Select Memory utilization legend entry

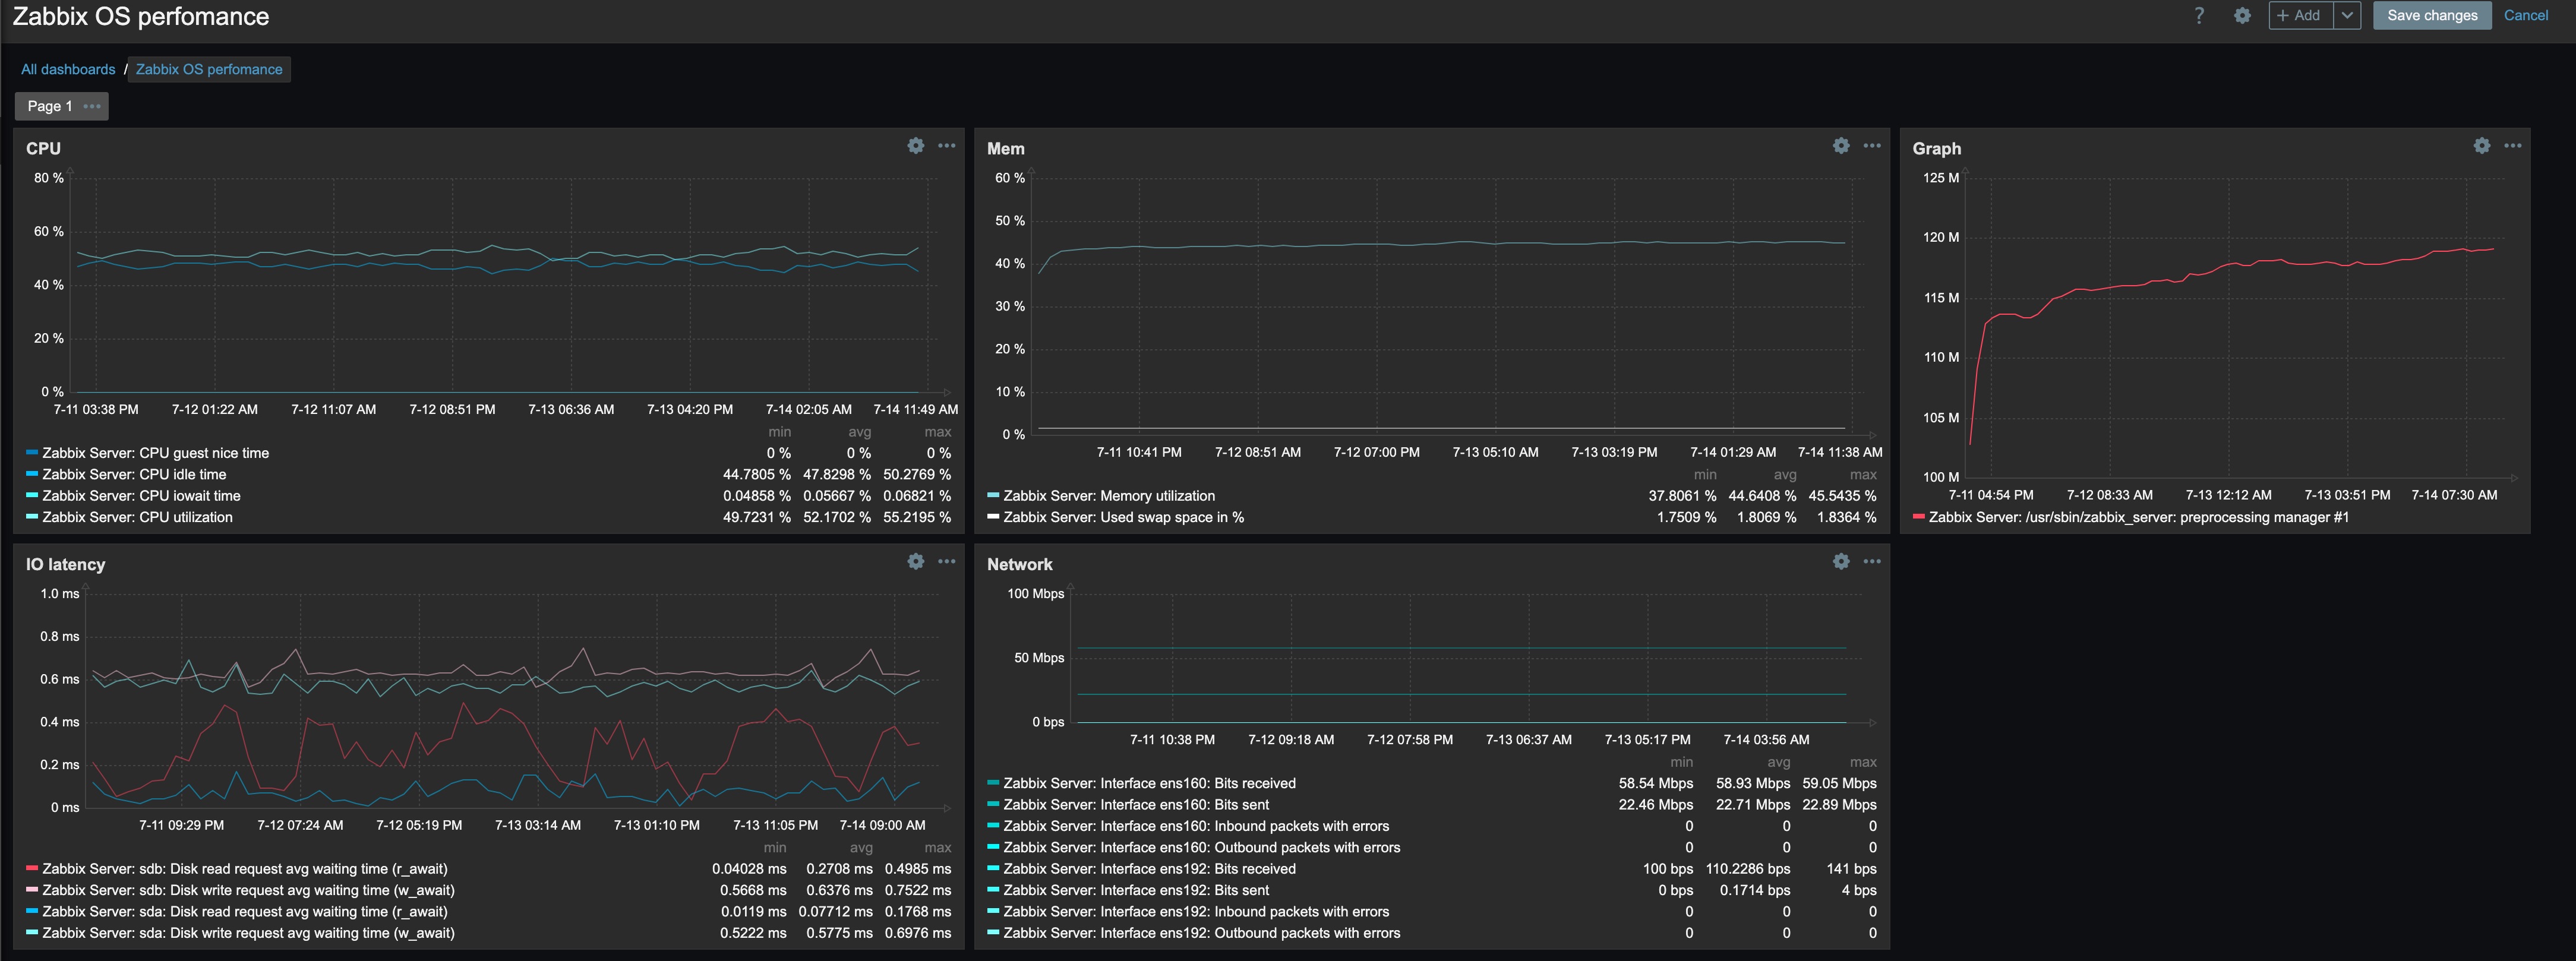click(1109, 495)
